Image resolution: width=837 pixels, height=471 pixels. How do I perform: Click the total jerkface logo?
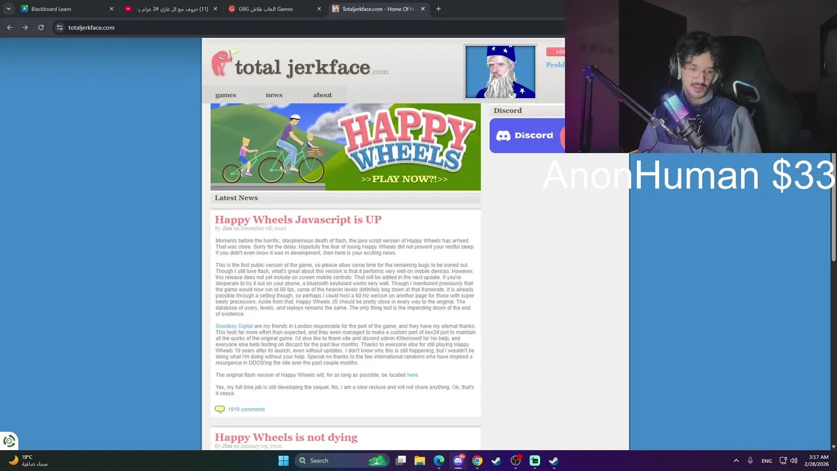pos(299,65)
